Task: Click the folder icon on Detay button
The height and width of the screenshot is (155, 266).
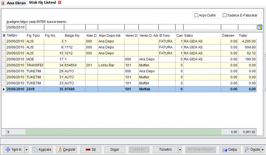Action: (x=225, y=150)
